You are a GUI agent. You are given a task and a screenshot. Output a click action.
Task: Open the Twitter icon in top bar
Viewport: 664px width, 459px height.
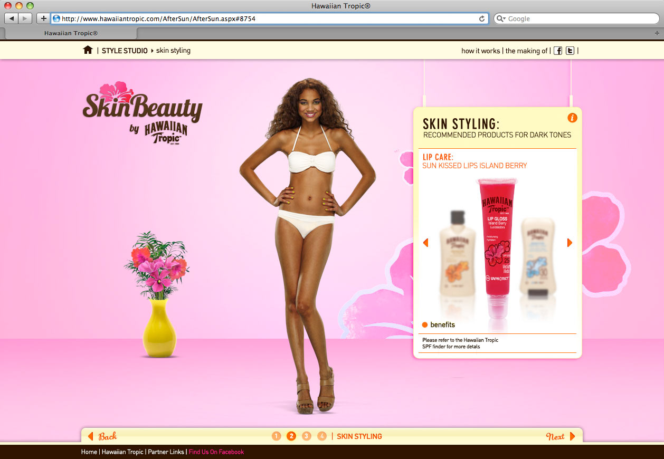(x=570, y=51)
